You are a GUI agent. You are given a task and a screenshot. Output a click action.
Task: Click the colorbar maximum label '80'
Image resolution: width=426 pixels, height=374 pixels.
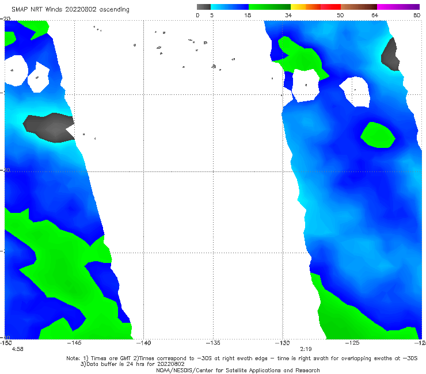tap(417, 16)
